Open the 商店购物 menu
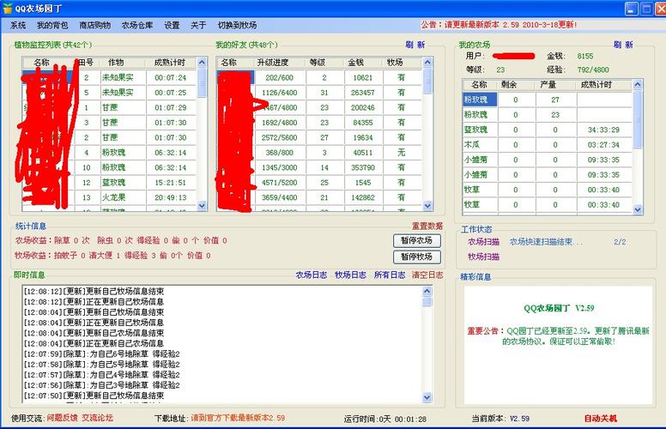666x429 pixels. point(94,26)
